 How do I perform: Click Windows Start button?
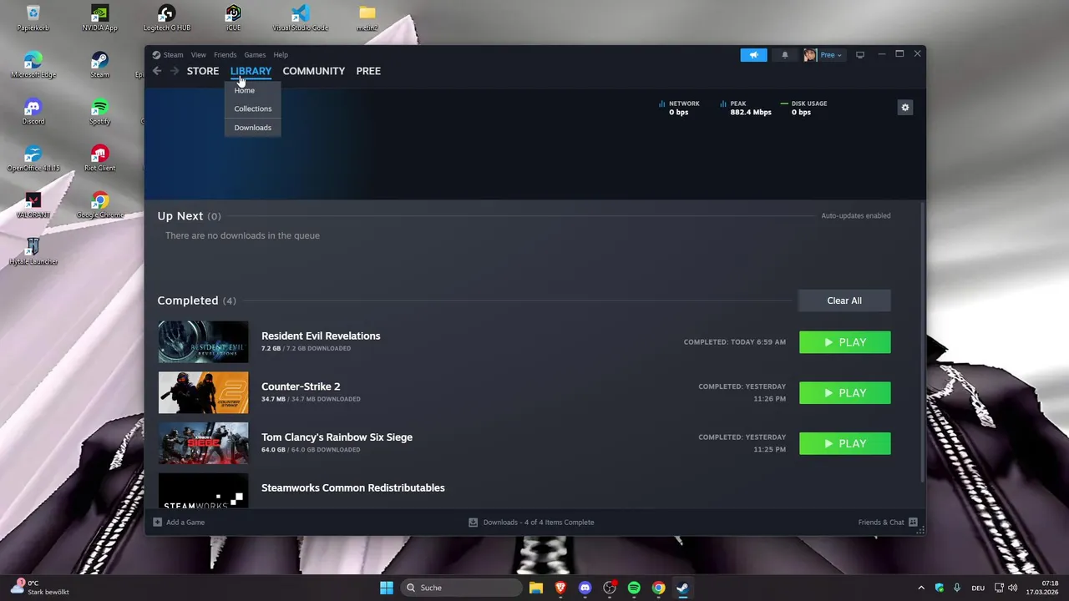click(386, 588)
